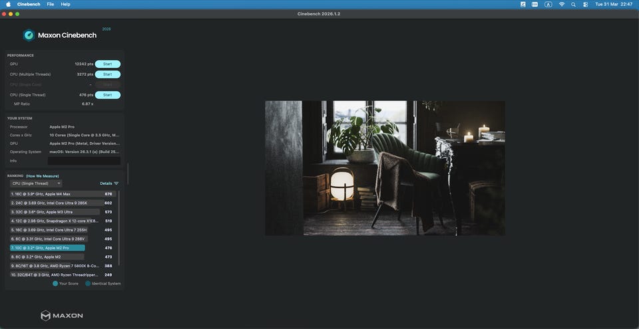Click the filter icon beside Details
Viewport: 639px width, 329px height.
[x=116, y=183]
